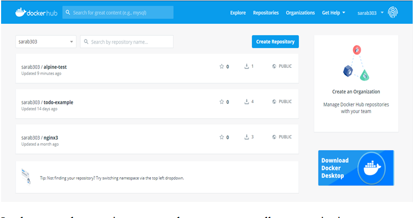Go to Explore in the top navigation
Viewport: 413px width, 218px height.
click(x=238, y=13)
